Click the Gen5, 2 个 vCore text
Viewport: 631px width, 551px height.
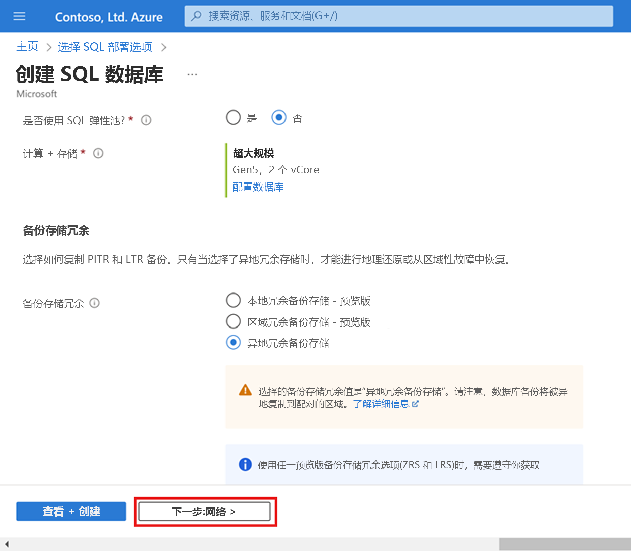(x=276, y=170)
